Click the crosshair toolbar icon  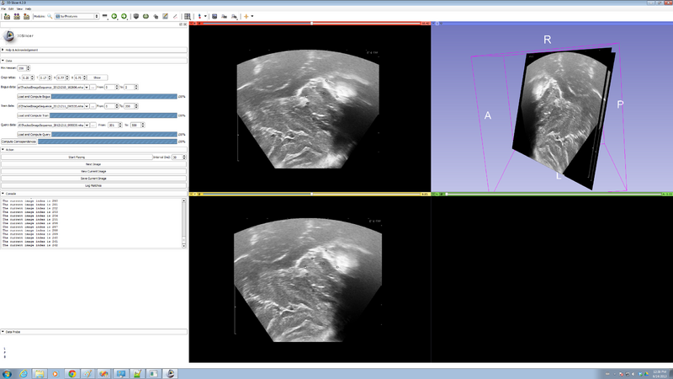(247, 16)
